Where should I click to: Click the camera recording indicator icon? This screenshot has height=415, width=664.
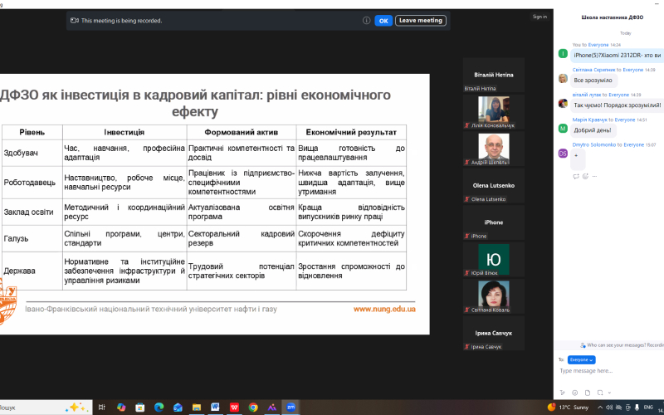point(75,20)
